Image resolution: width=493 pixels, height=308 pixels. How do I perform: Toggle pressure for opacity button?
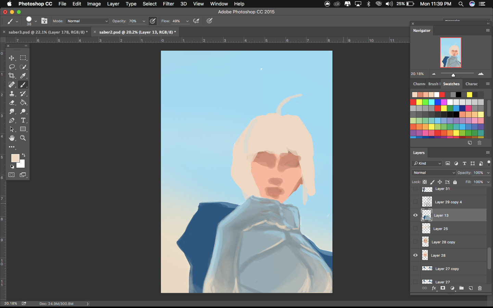tap(153, 21)
